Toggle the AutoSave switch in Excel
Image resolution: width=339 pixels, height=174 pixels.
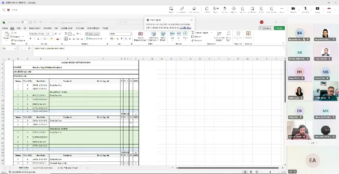(24, 22)
